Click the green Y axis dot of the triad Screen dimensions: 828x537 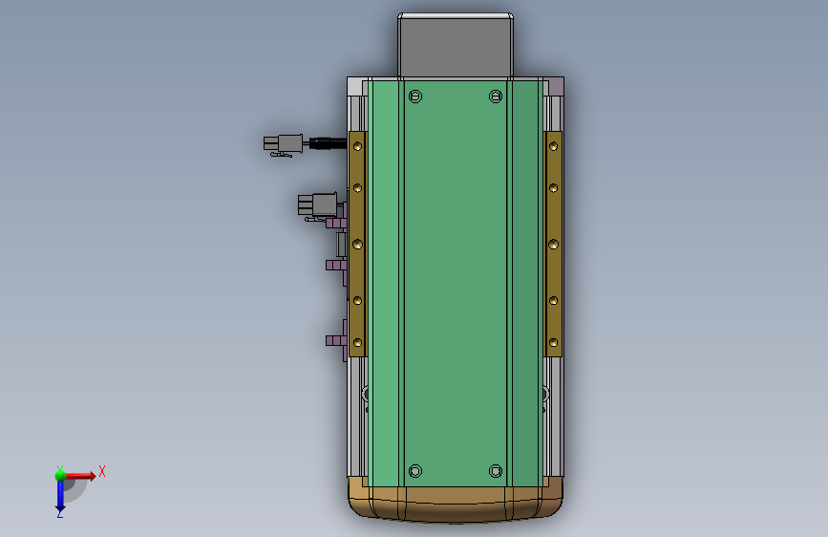coord(60,475)
